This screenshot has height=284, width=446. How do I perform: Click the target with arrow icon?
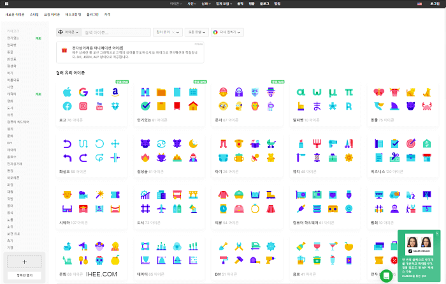pos(411,144)
